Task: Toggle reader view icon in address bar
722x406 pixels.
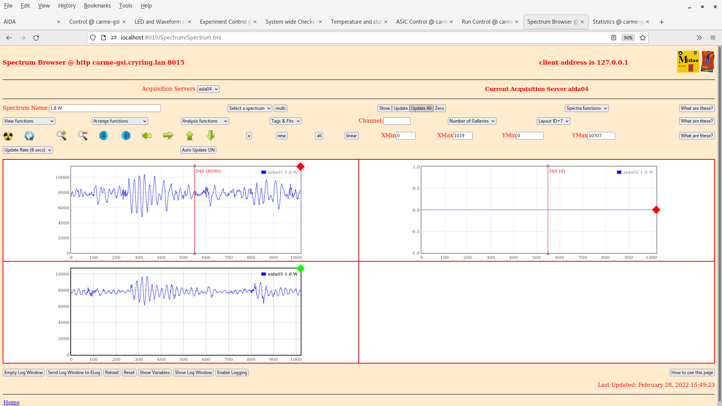Action: coord(614,38)
